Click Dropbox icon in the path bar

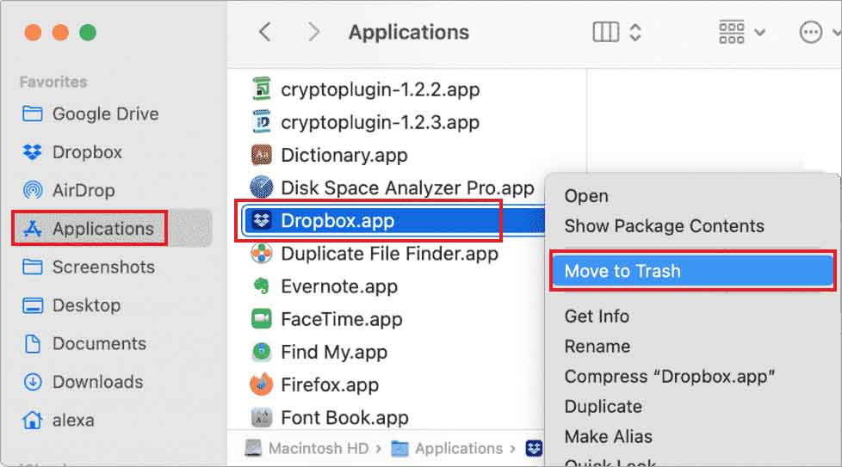534,448
